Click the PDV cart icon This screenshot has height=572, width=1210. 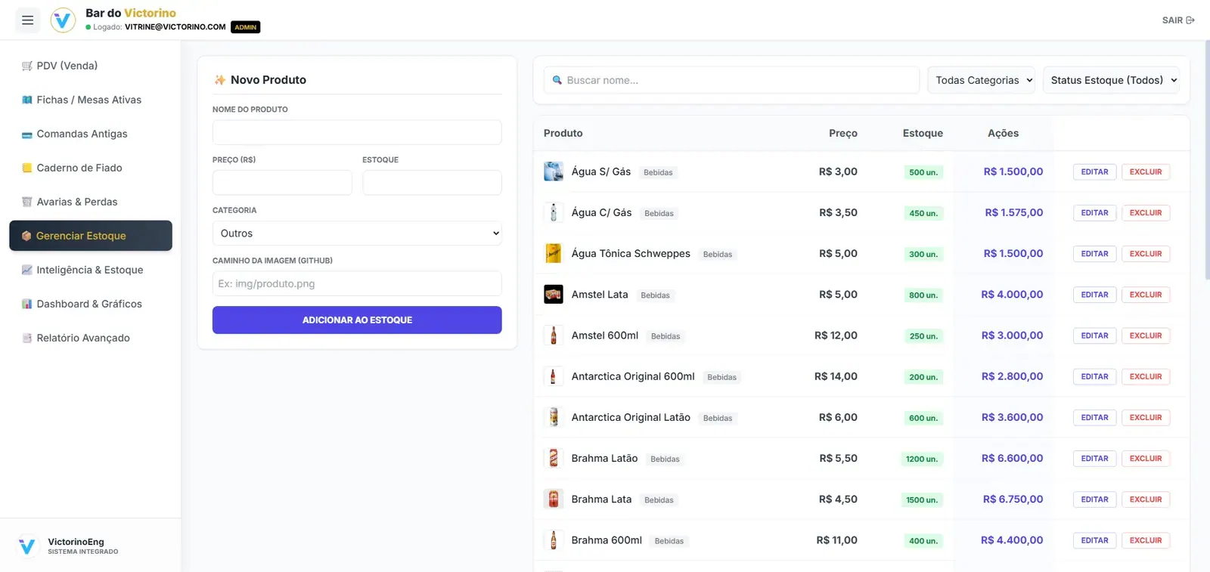27,66
